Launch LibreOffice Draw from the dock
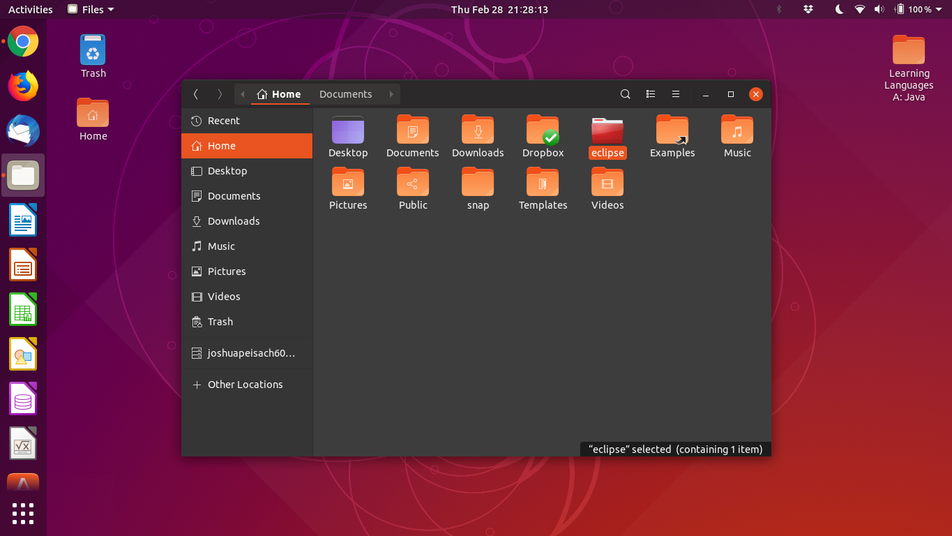The image size is (952, 536). pyautogui.click(x=23, y=354)
